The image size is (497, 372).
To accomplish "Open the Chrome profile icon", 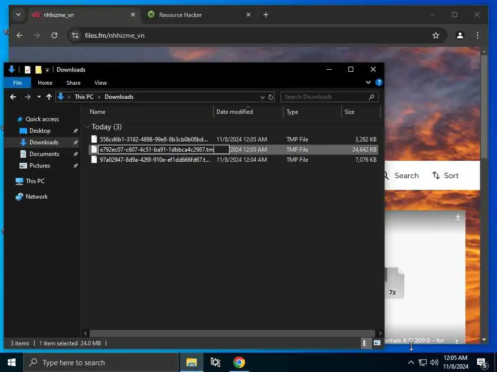I will coord(460,35).
